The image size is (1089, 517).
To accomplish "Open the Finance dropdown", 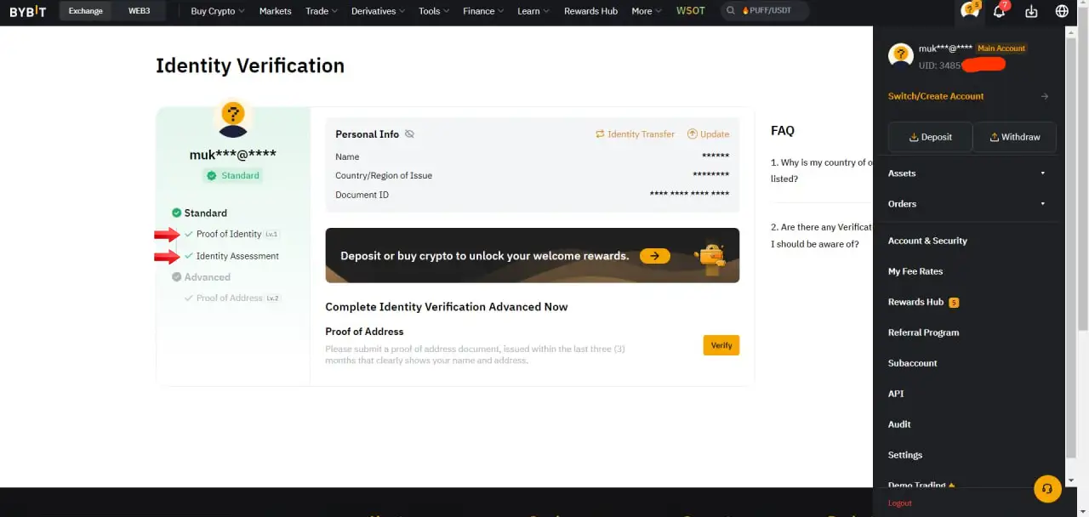I will tap(483, 11).
